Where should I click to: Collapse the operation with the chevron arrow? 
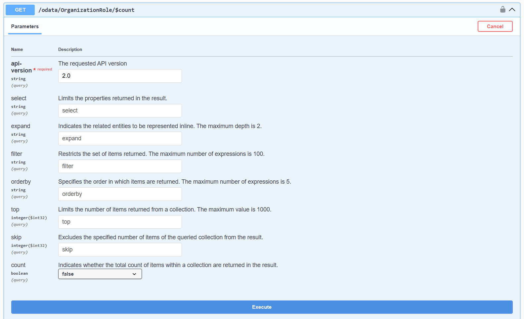[512, 10]
